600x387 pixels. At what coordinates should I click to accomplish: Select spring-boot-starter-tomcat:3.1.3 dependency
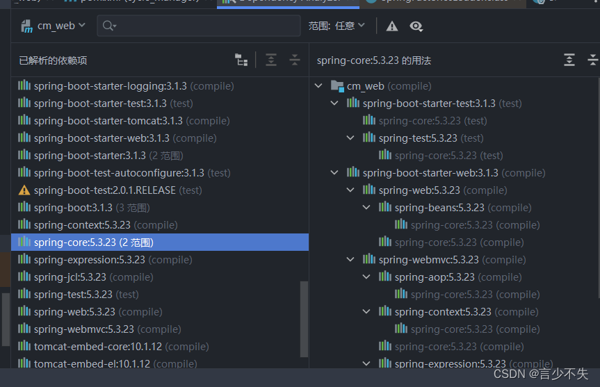pos(160,121)
